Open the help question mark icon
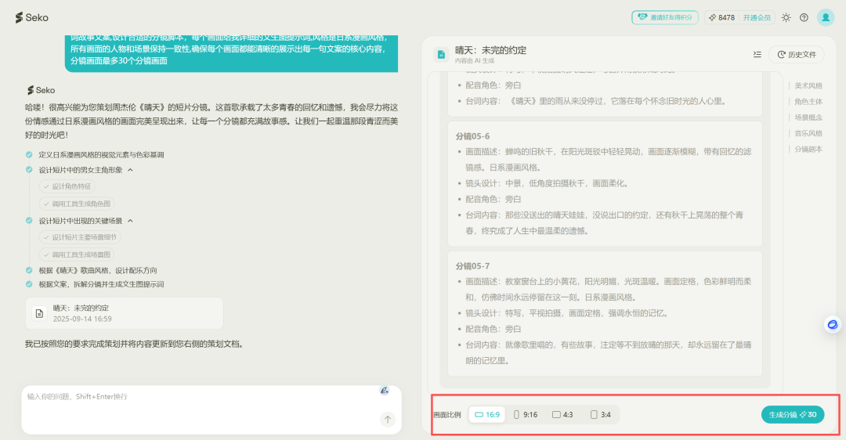The width and height of the screenshot is (846, 440). point(804,18)
